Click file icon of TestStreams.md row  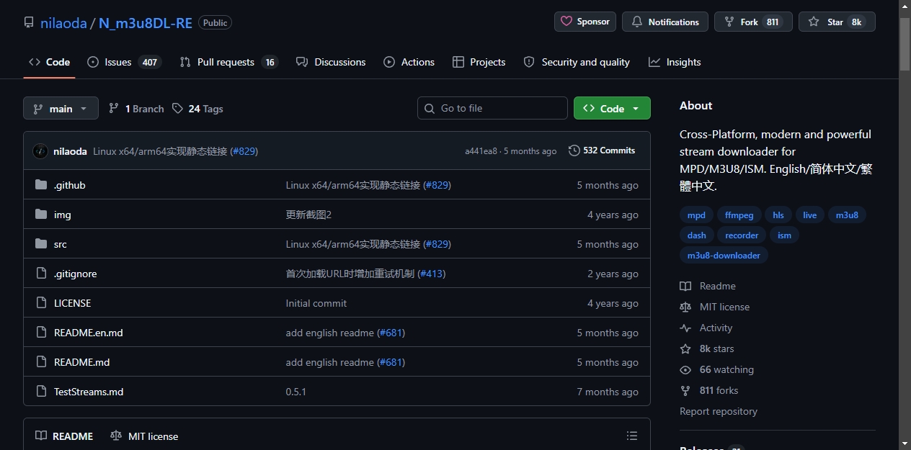pos(41,392)
